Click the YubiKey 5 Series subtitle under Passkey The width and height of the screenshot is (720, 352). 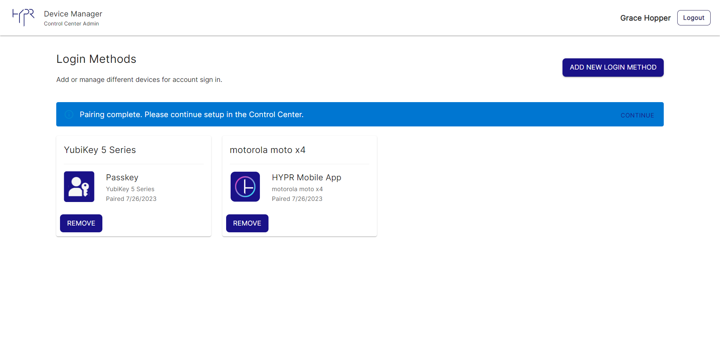coord(130,189)
